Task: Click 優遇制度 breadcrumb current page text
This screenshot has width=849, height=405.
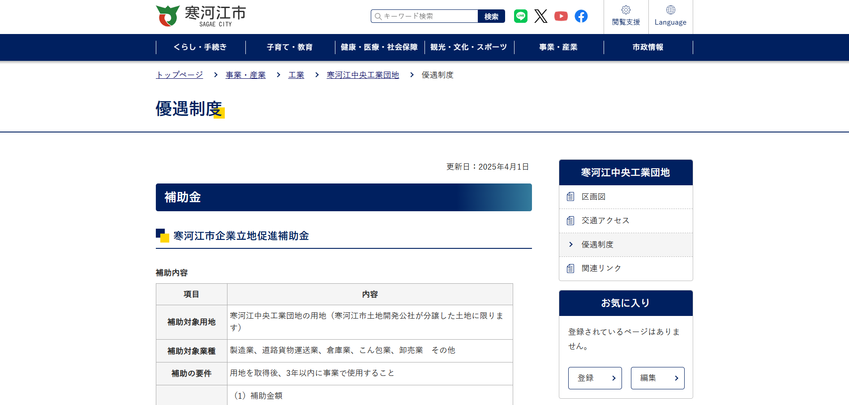Action: coord(438,75)
